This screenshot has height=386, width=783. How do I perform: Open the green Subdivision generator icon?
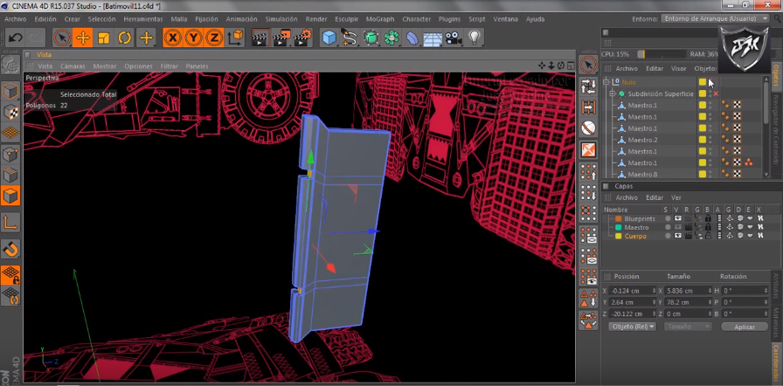coord(371,38)
